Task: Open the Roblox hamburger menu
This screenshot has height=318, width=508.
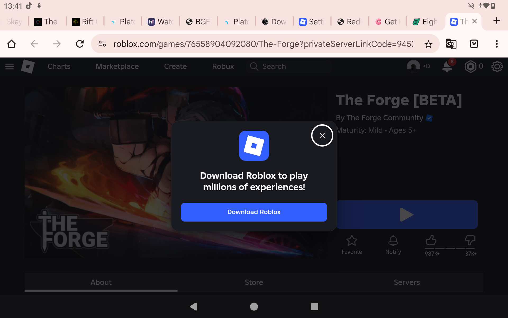Action: coord(10,66)
